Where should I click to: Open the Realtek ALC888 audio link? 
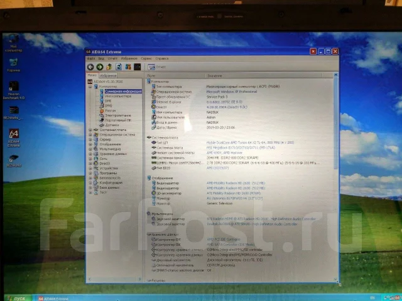point(252,224)
